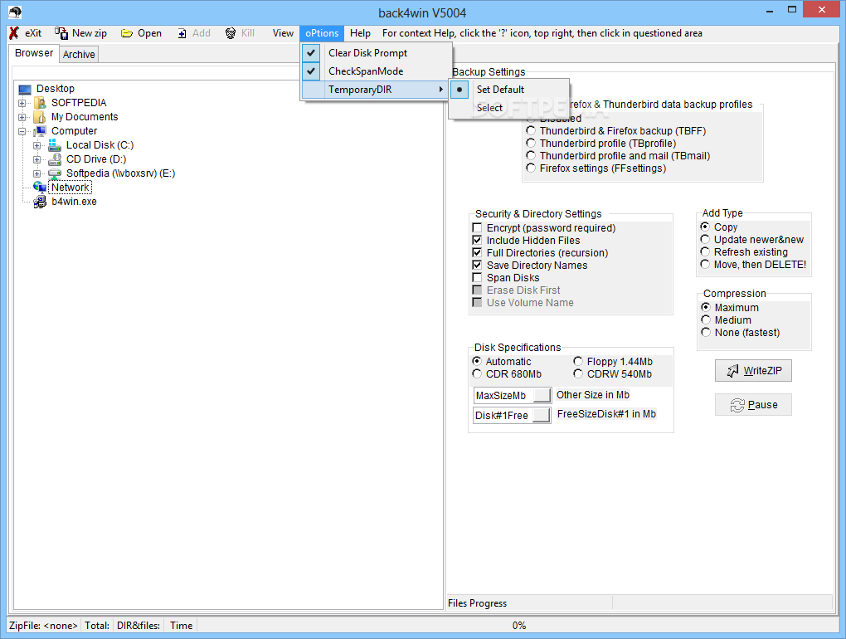This screenshot has height=639, width=846.
Task: Select CDR 680Mb disk option
Action: click(477, 373)
